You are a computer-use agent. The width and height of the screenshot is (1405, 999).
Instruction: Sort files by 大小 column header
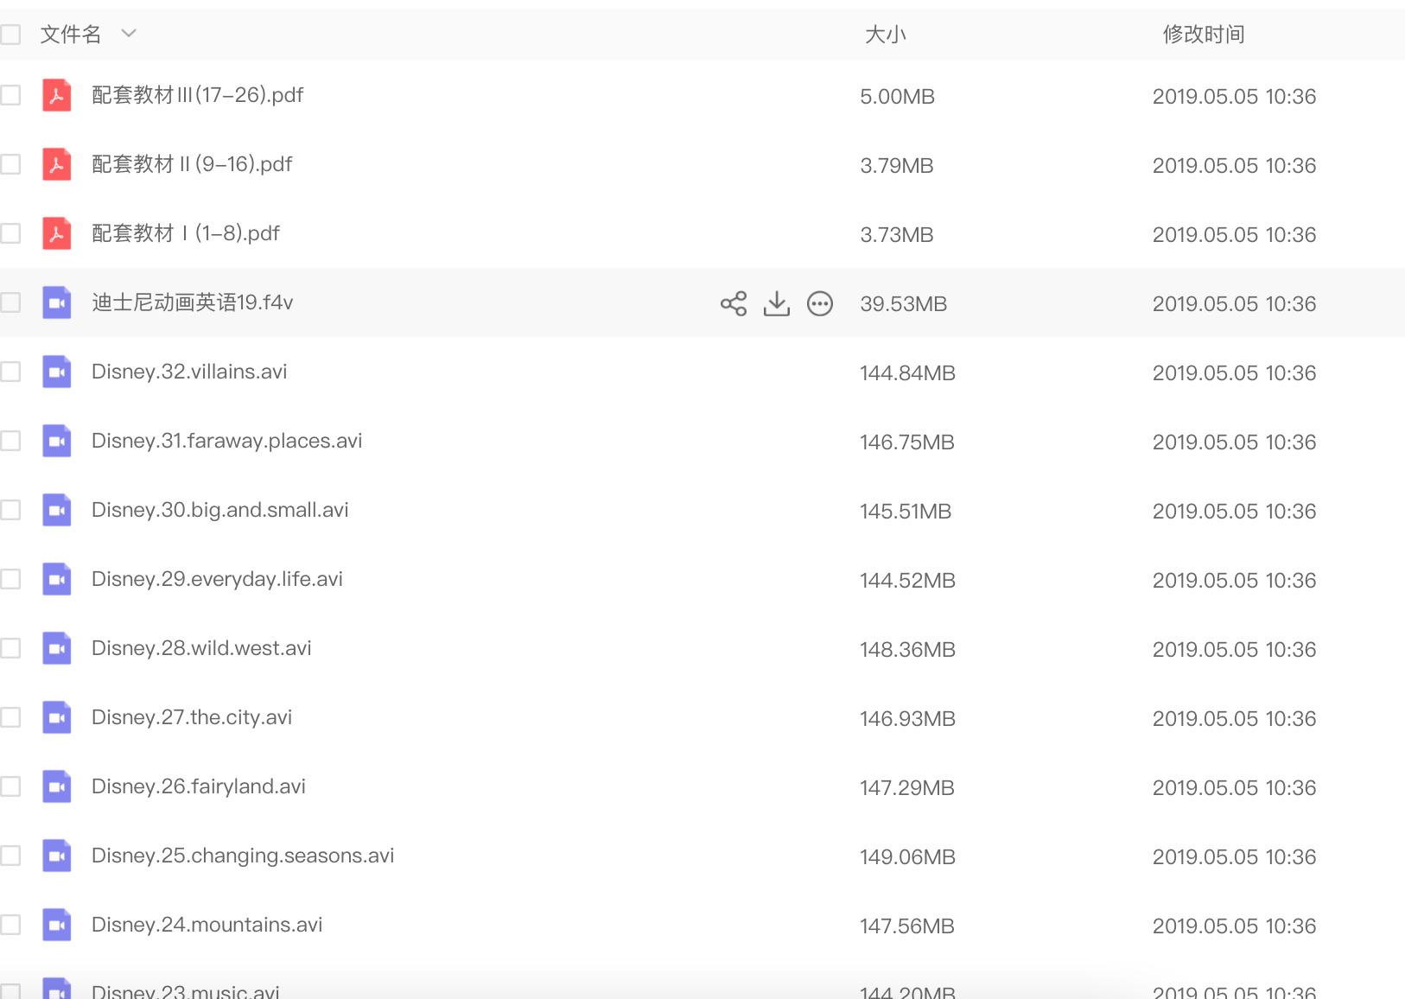885,35
